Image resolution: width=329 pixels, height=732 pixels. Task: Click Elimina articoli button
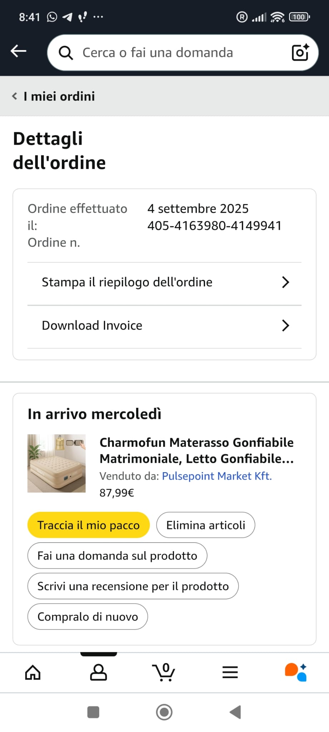[205, 525]
